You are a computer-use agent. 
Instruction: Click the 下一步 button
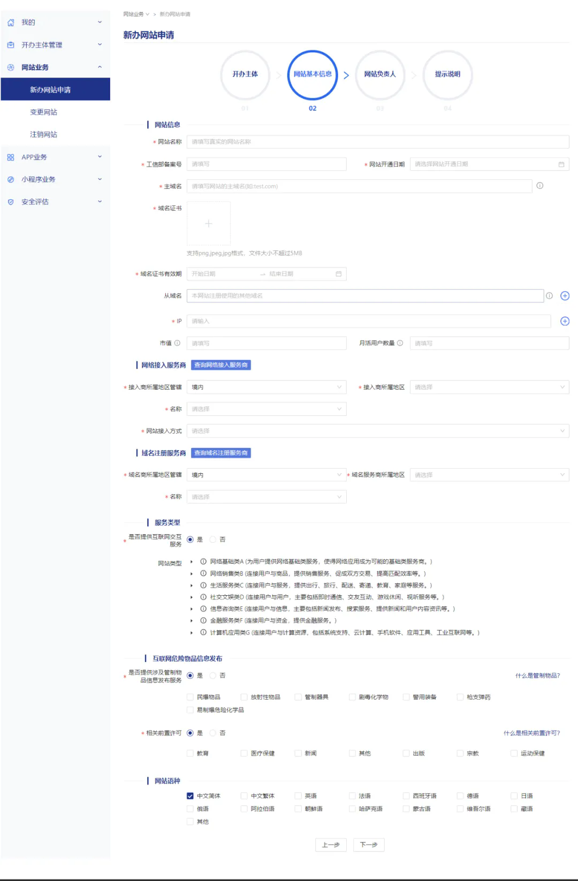tap(368, 845)
